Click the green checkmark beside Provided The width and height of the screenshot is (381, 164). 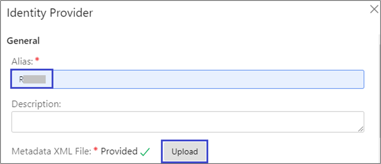click(145, 152)
